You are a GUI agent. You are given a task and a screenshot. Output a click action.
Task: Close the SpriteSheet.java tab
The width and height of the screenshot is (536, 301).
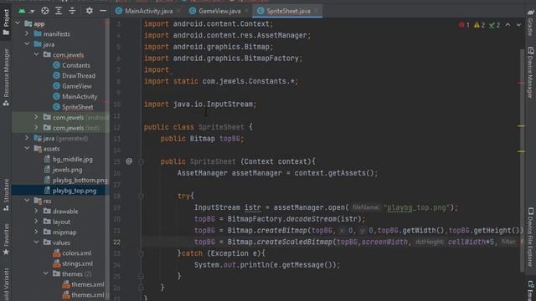click(317, 11)
